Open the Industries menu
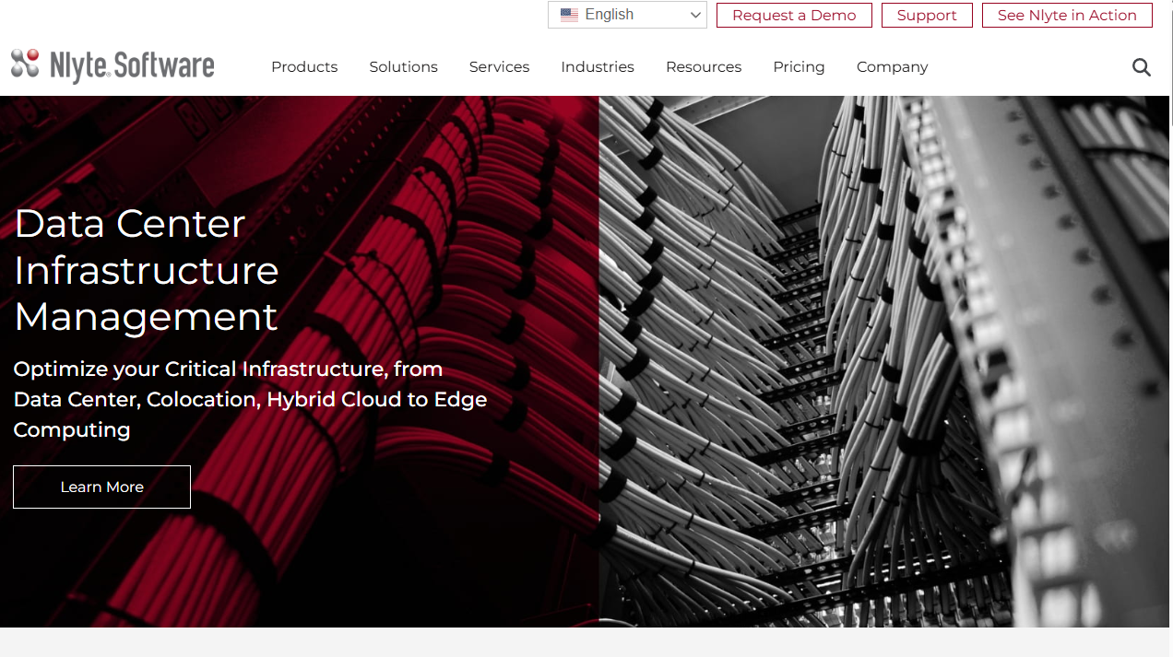 pos(598,67)
